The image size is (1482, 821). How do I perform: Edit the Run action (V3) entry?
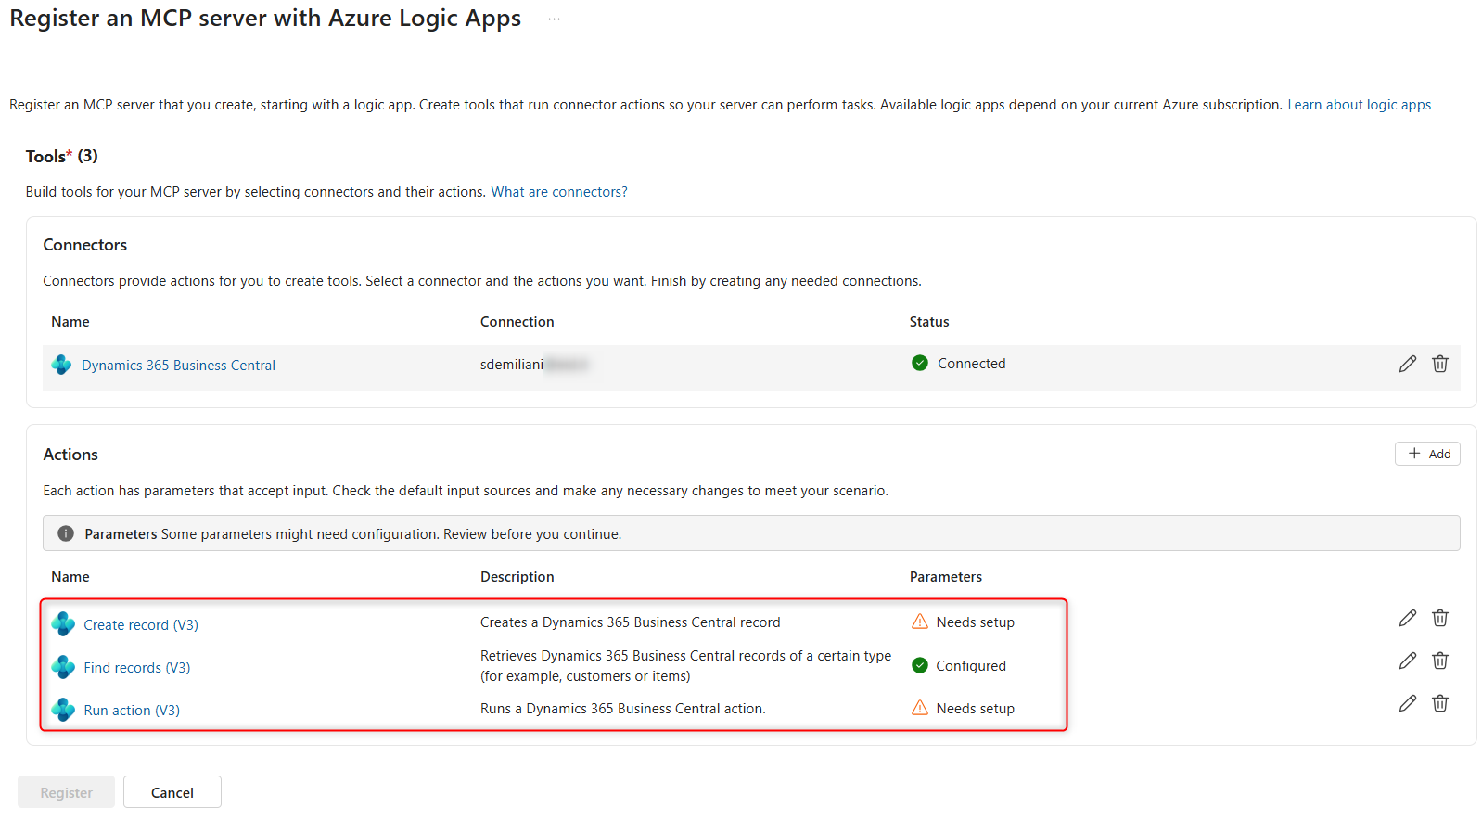click(1407, 703)
